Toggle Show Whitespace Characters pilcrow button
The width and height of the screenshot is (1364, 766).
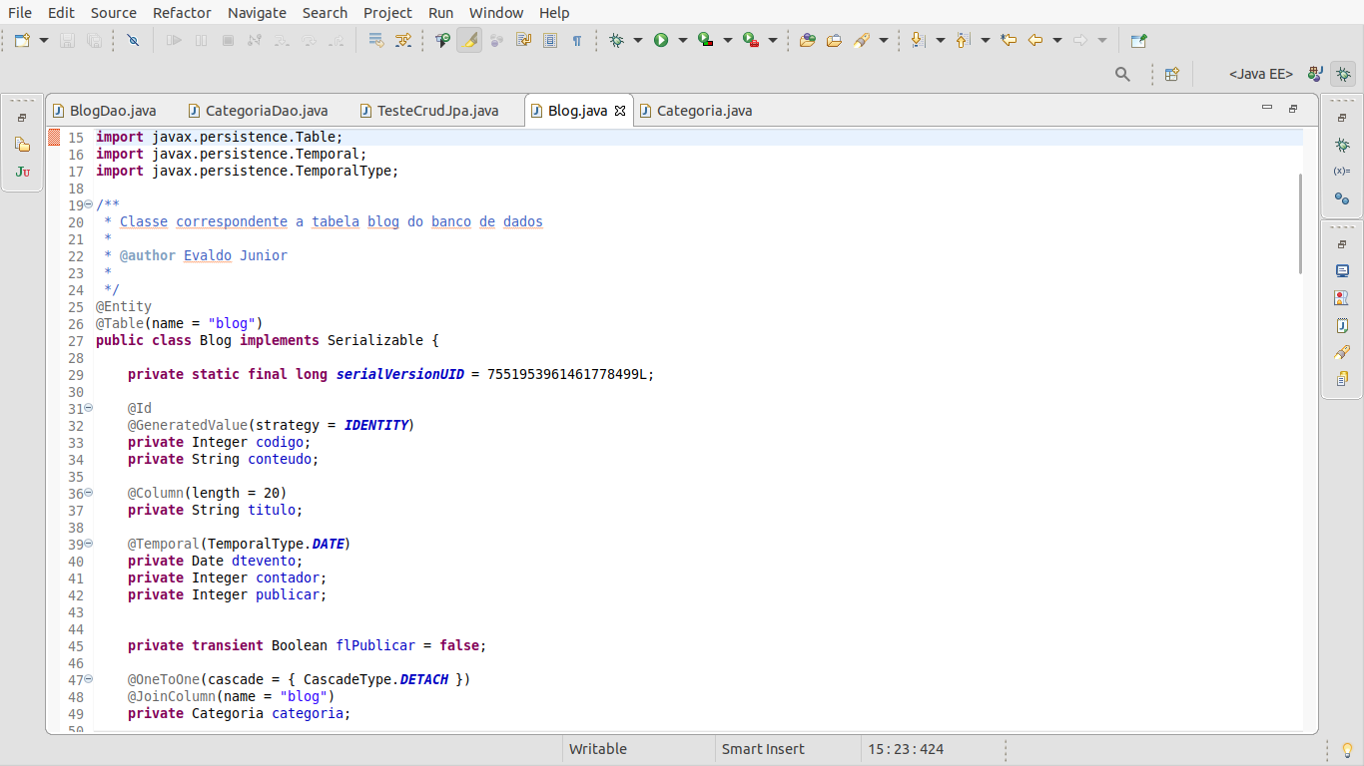(x=576, y=41)
